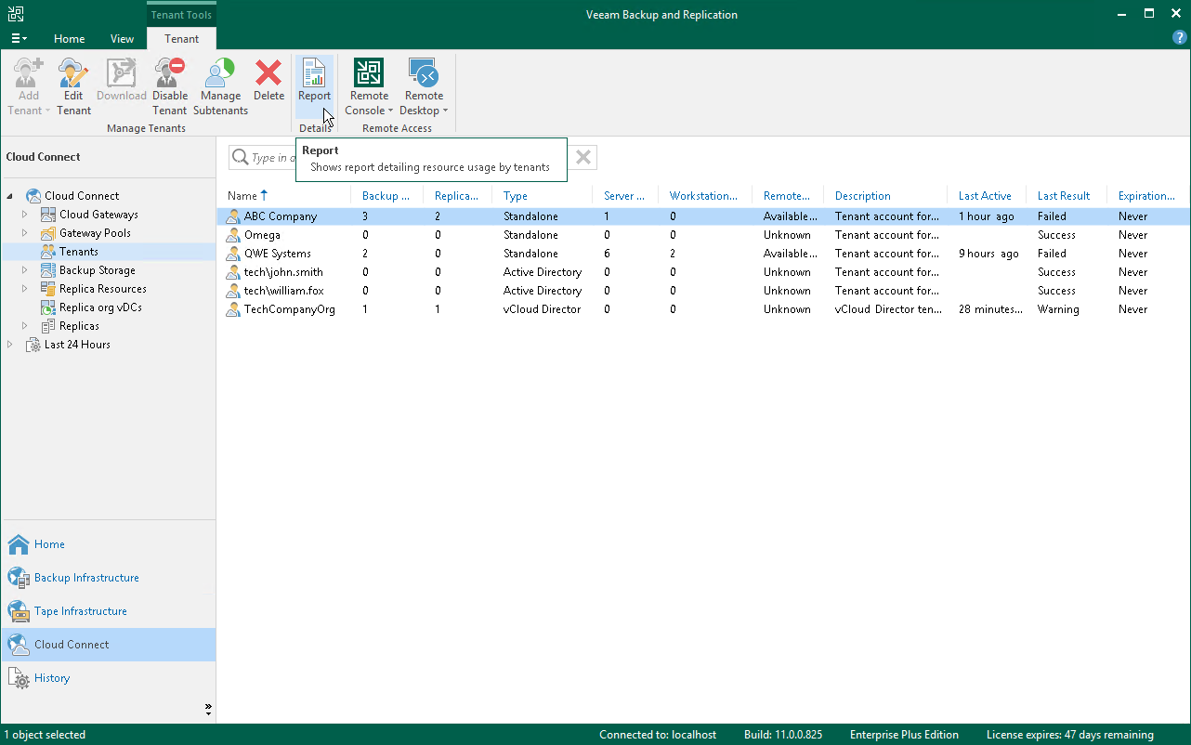
Task: Click the ABC Company tenant icon
Action: [233, 216]
